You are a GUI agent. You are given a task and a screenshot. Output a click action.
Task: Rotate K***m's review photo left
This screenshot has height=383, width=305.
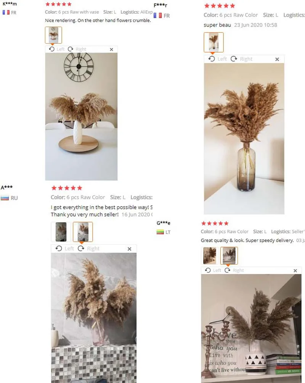point(56,49)
